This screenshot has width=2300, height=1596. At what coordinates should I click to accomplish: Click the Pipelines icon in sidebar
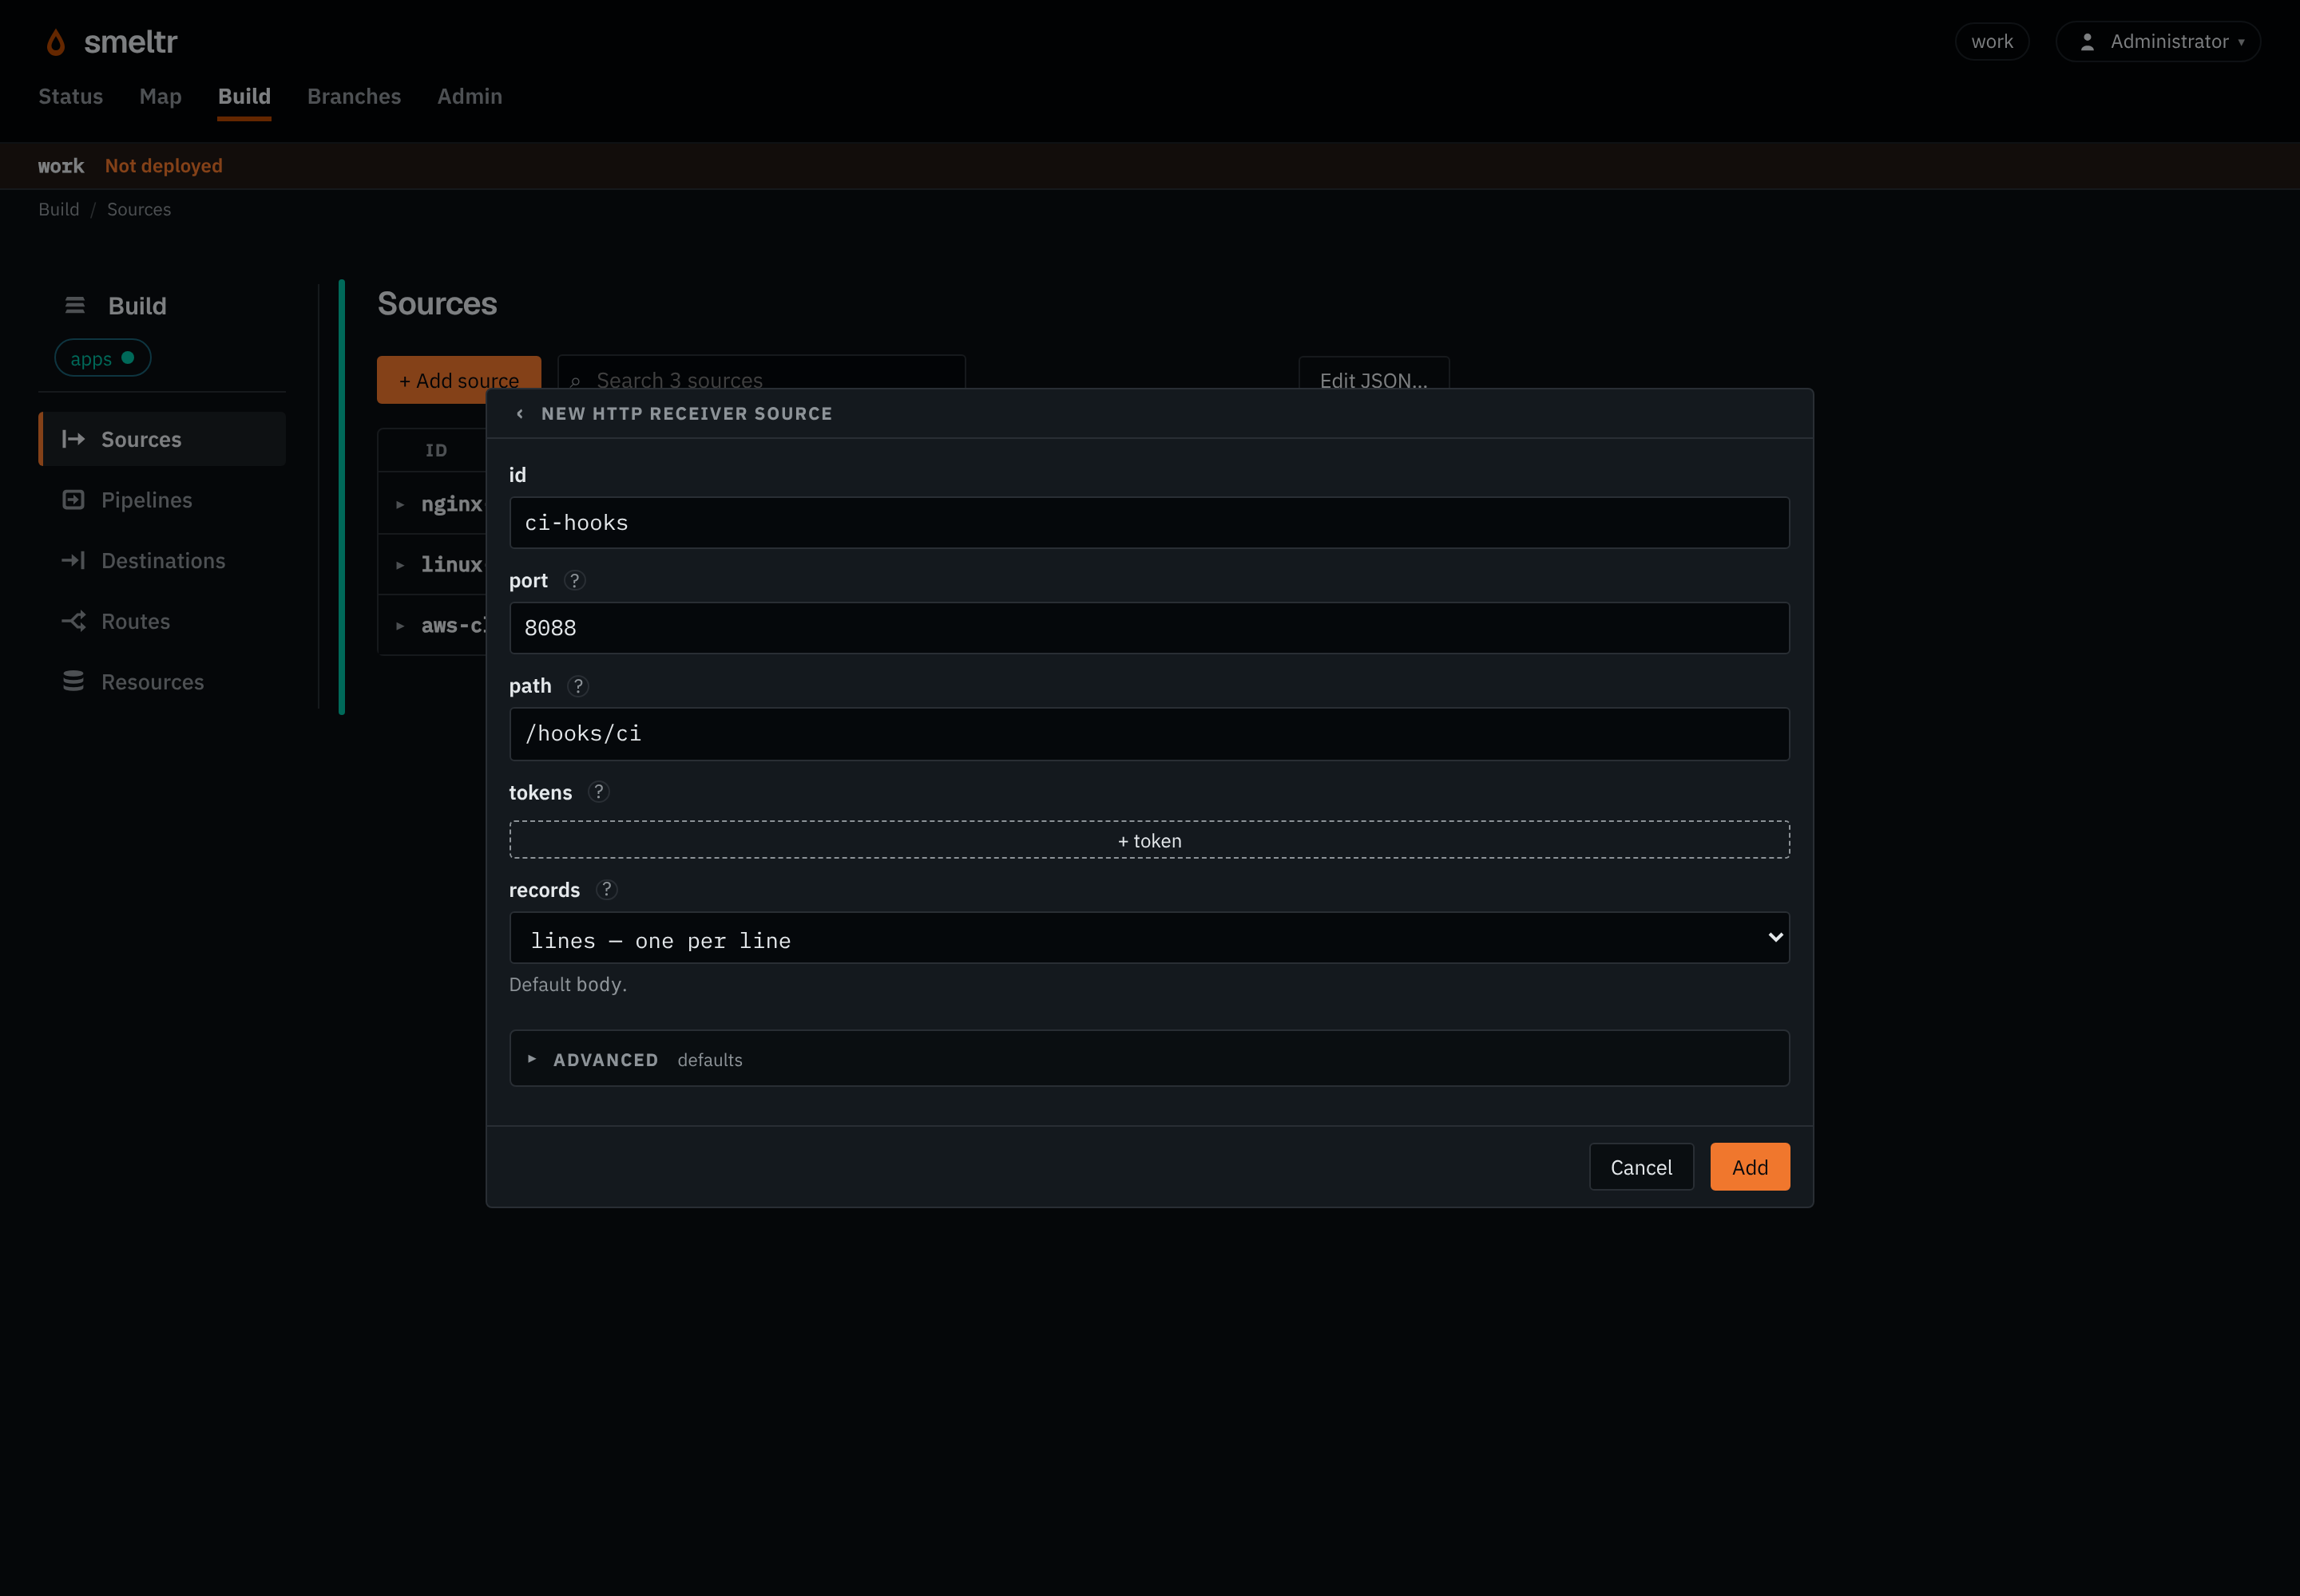pos(73,500)
